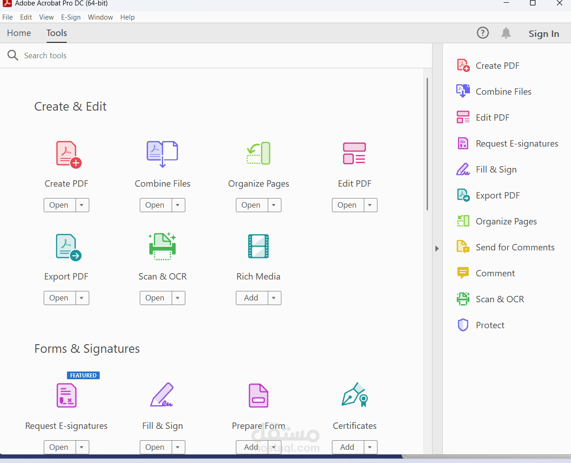The width and height of the screenshot is (571, 463).
Task: Open the E-Sign menu
Action: point(71,17)
